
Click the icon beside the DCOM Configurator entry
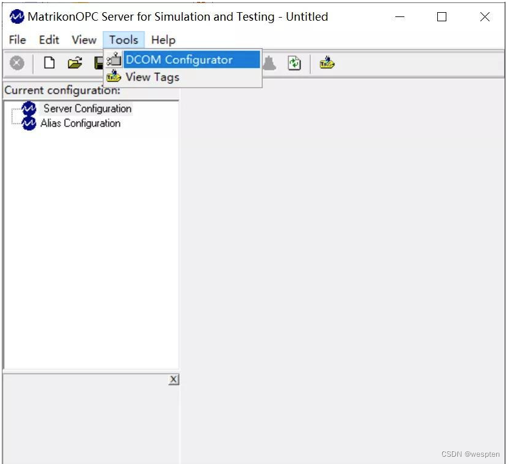click(x=114, y=60)
